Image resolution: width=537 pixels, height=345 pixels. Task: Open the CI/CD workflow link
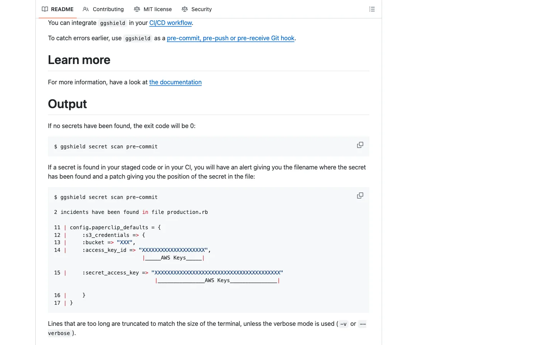tap(170, 23)
